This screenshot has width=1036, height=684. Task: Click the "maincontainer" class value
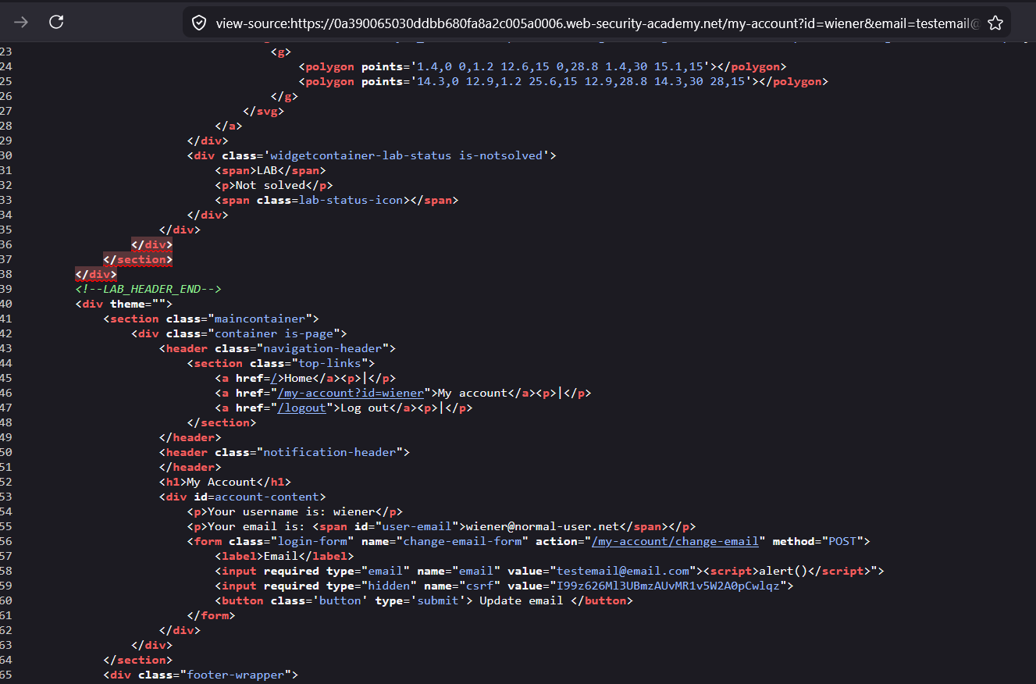point(259,319)
